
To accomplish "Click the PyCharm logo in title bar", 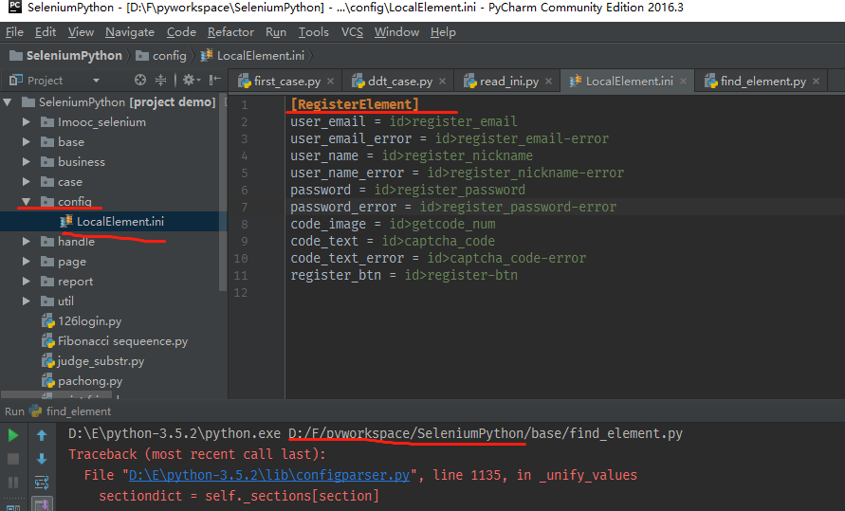I will [14, 8].
